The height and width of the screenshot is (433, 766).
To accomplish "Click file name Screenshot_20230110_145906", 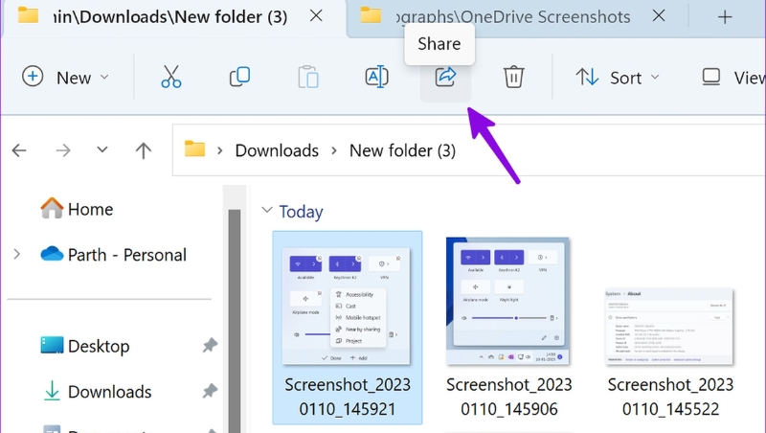I will 509,397.
